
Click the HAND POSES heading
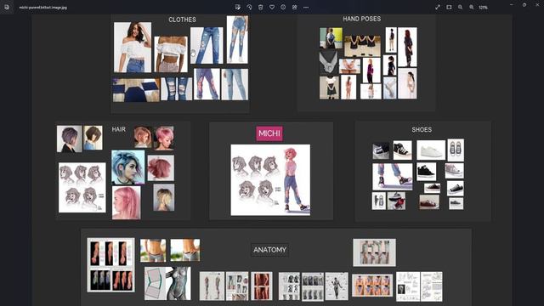tap(361, 19)
